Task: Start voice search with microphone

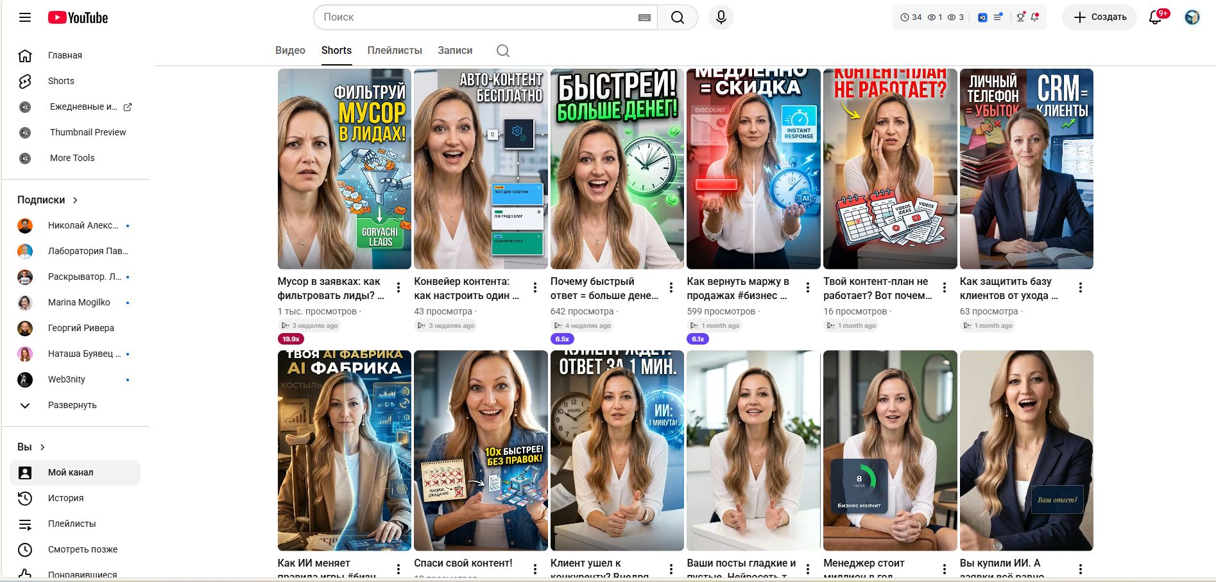Action: [721, 17]
